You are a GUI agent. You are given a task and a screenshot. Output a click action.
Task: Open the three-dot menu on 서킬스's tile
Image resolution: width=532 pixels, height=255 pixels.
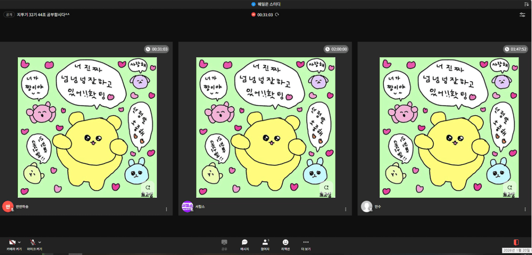(x=345, y=210)
